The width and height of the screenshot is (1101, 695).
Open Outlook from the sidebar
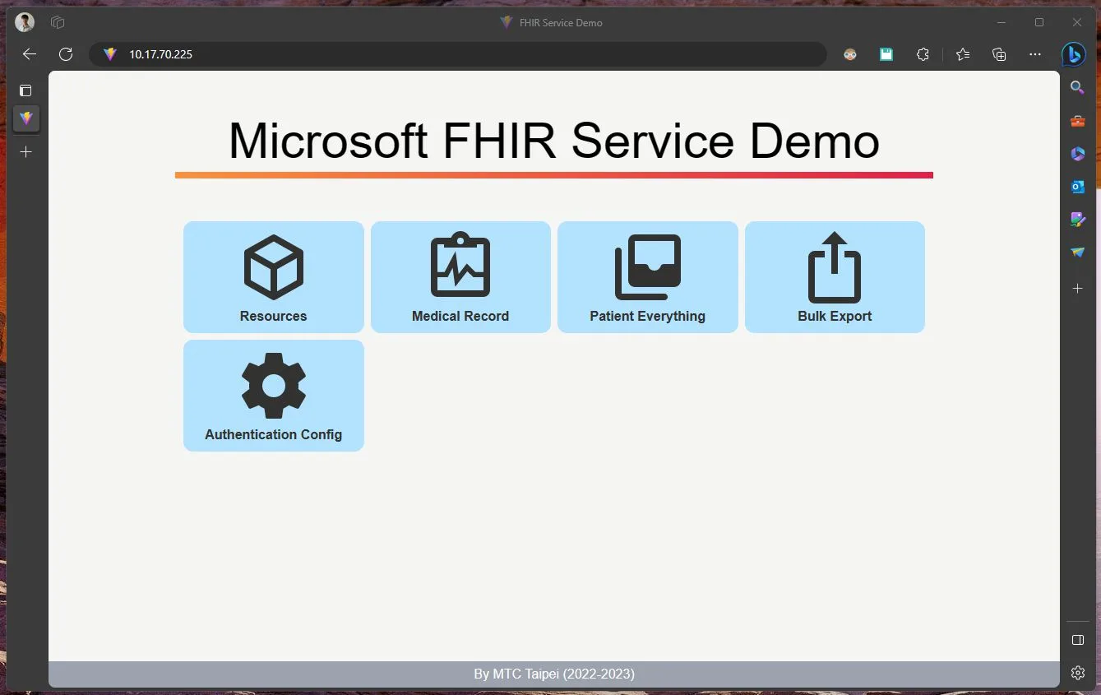[1077, 187]
